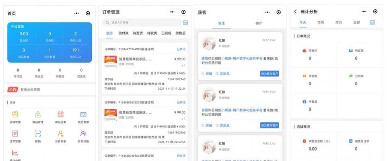
Task: Open the three-dot menu on 统计分析 screen
Action: 364,11
